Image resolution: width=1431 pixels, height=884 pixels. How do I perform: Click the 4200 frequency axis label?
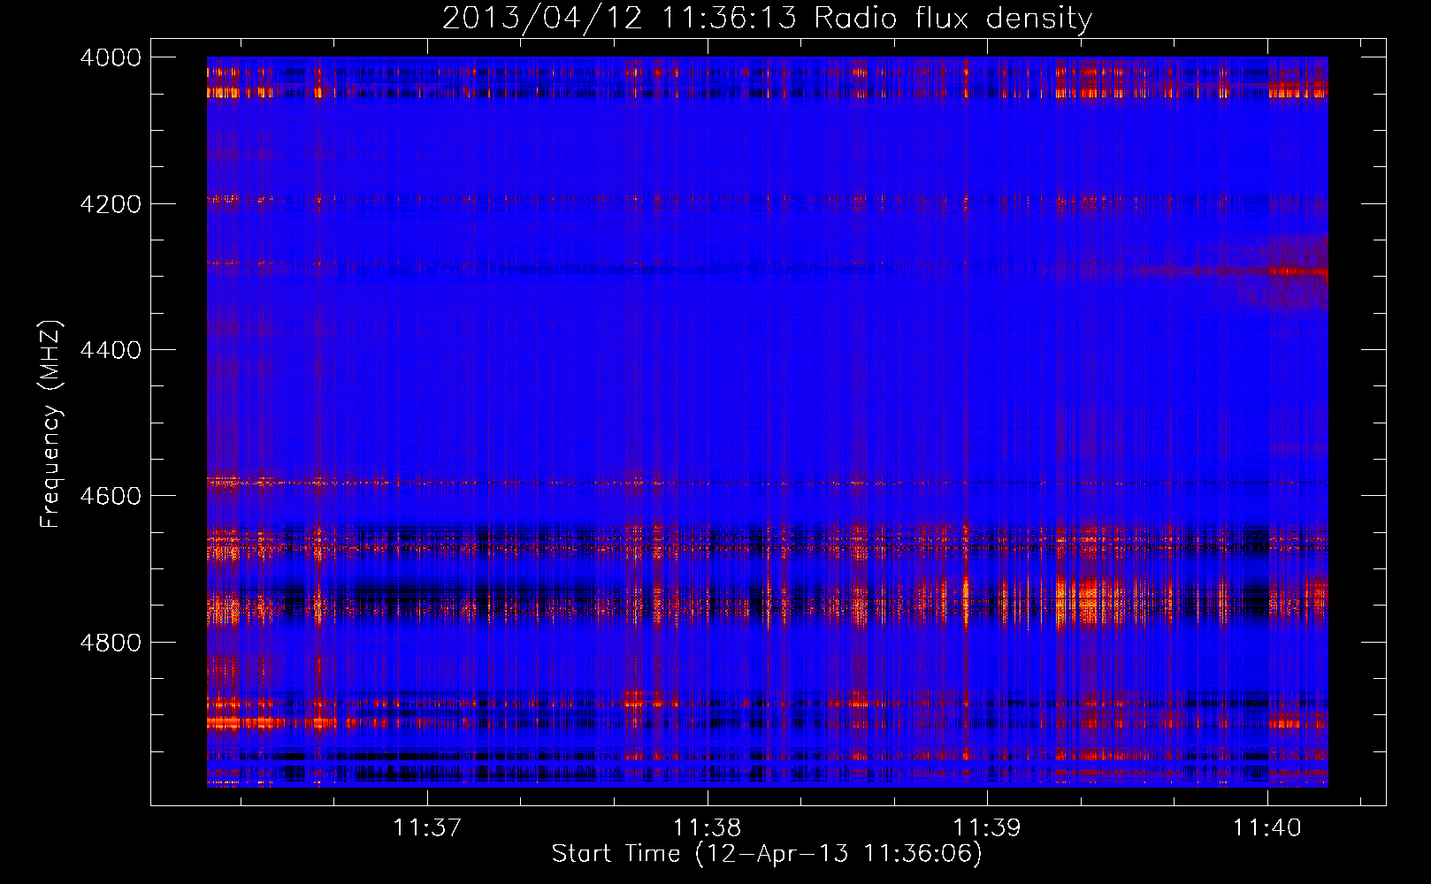(111, 204)
